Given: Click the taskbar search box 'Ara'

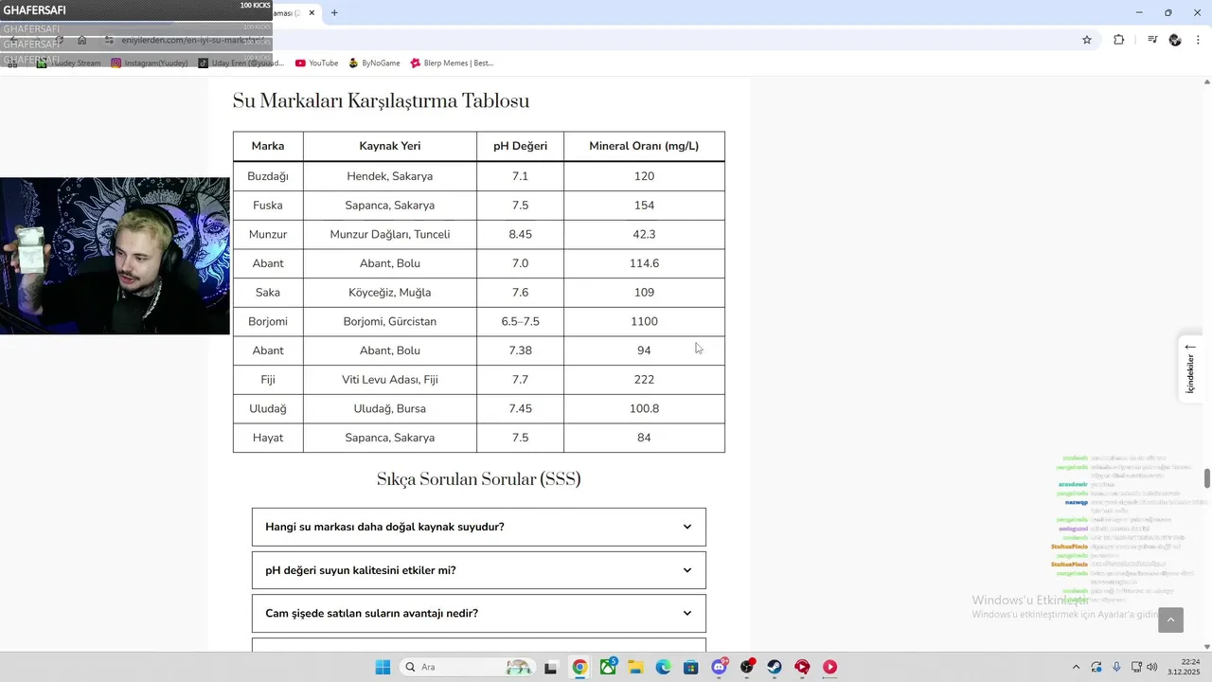Looking at the screenshot, I should (467, 667).
